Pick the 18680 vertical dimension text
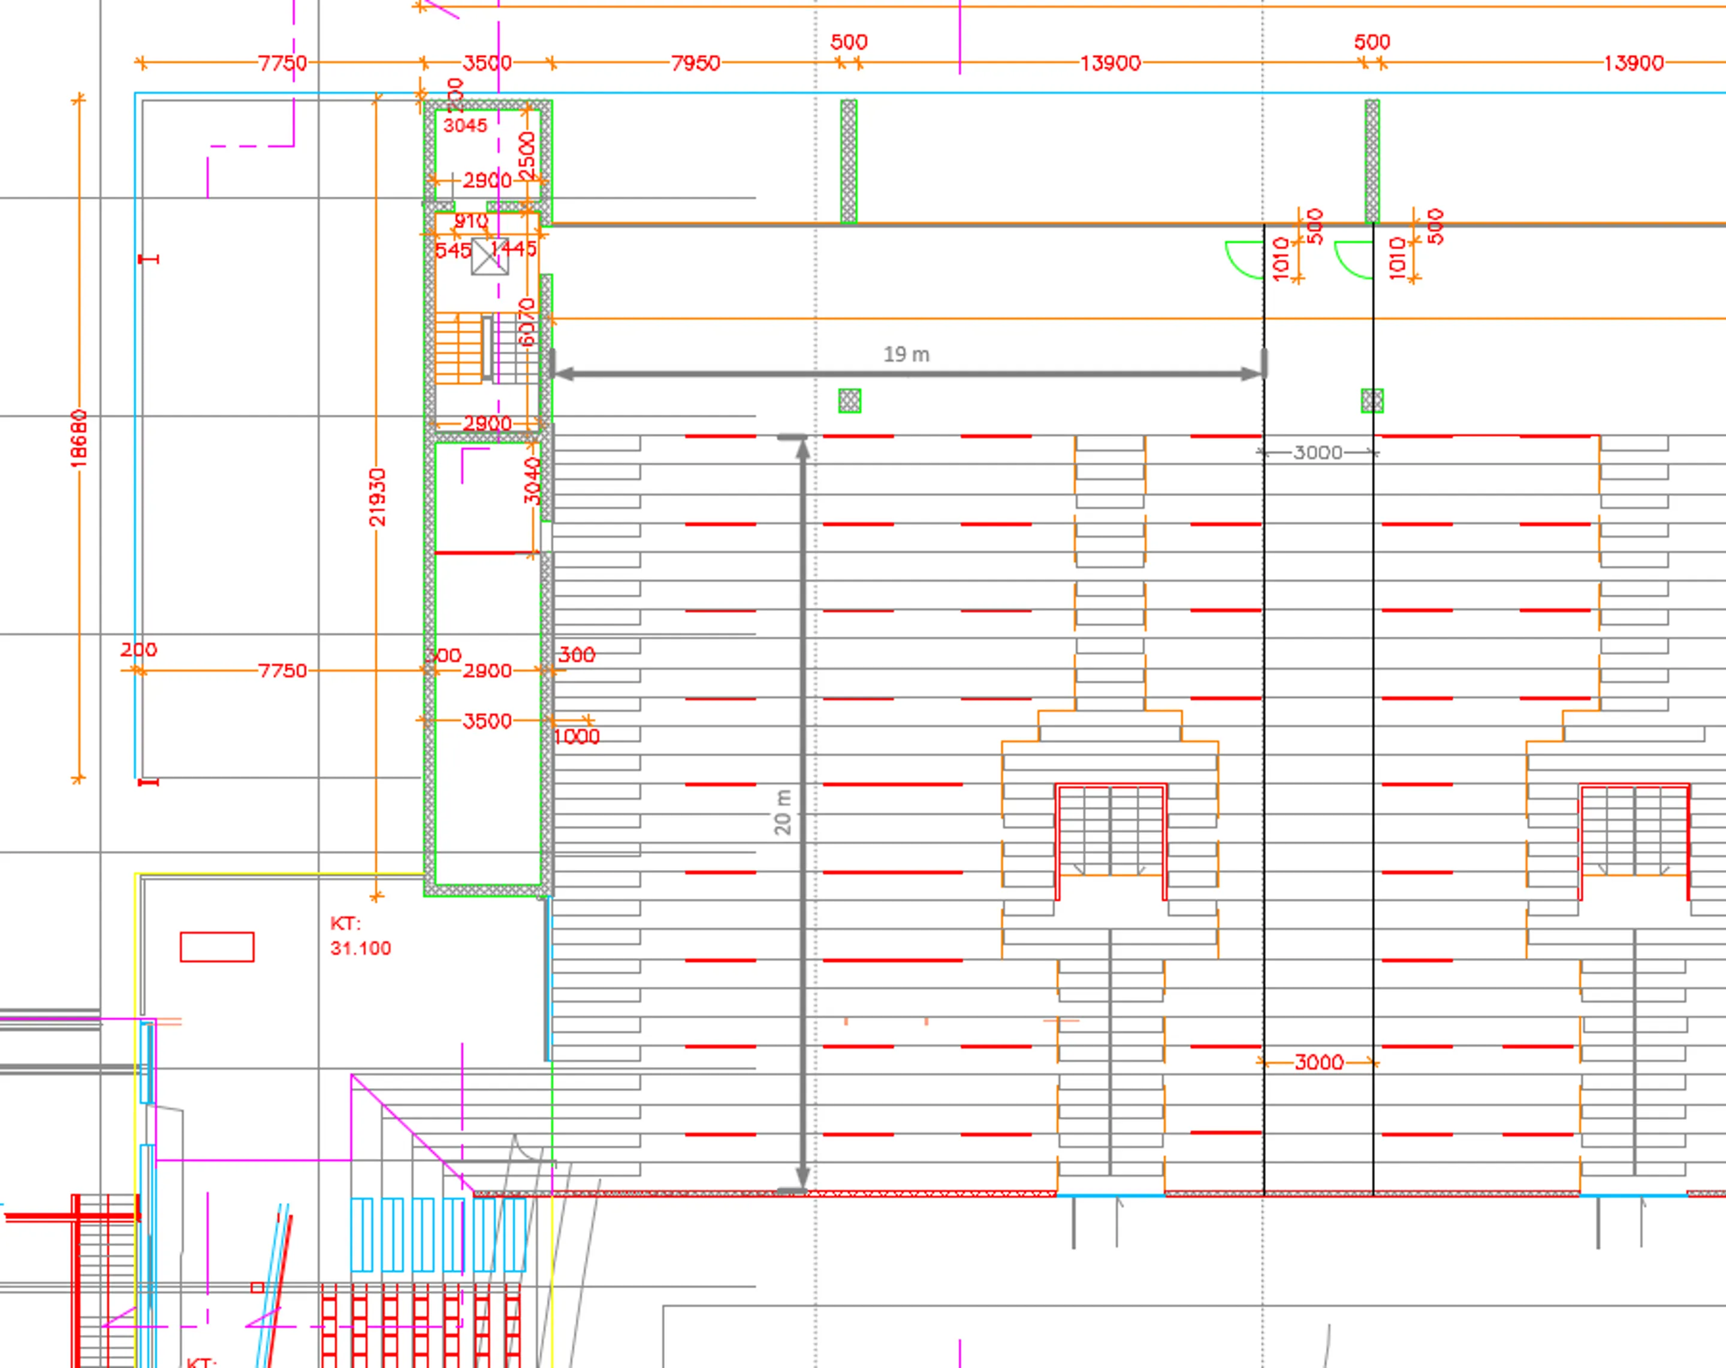The width and height of the screenshot is (1726, 1368). click(x=79, y=438)
